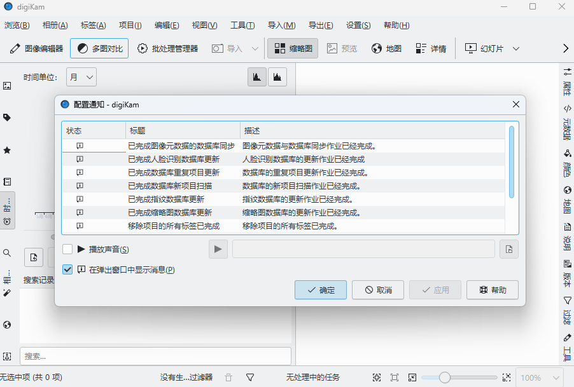Image resolution: width=574 pixels, height=387 pixels.
Task: Open the 设置(S) menu
Action: 358,25
